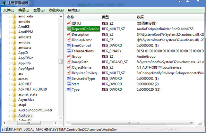
Task: Select the Start value name
Action: click(75, 84)
